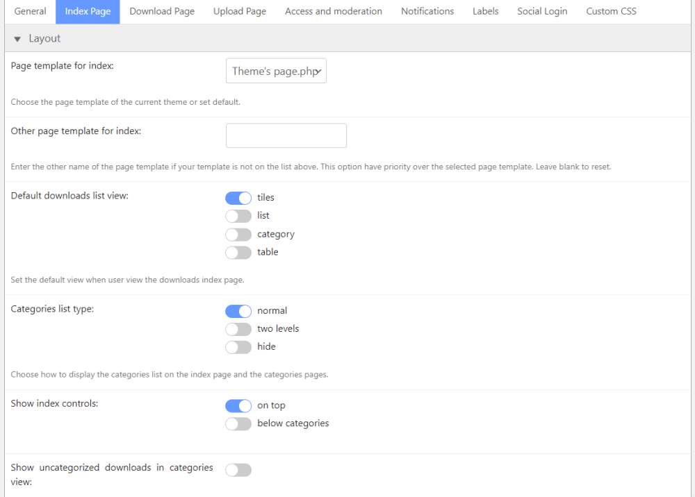Image resolution: width=695 pixels, height=497 pixels.
Task: Enable the category view toggle
Action: click(238, 235)
